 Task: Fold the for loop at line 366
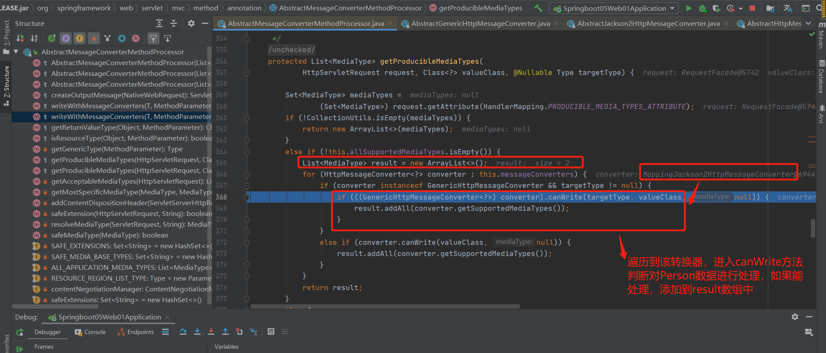click(247, 174)
